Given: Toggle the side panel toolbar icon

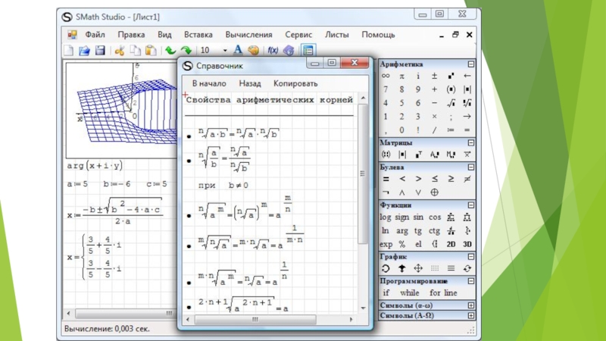Looking at the screenshot, I should point(308,50).
